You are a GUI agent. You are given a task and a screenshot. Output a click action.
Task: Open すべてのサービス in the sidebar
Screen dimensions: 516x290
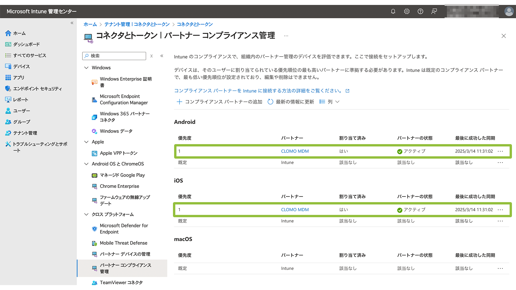point(29,55)
